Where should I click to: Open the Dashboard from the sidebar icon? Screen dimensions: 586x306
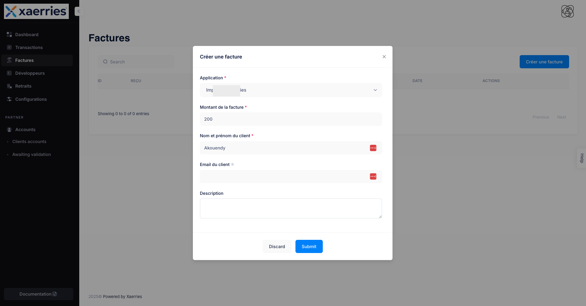click(9, 34)
